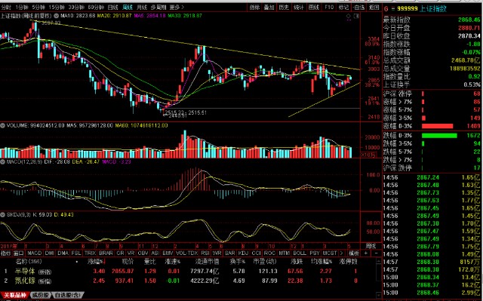The height and width of the screenshot is (301, 483).
Task: Click the diamond marker icon above the chart
Action: pos(349,16)
